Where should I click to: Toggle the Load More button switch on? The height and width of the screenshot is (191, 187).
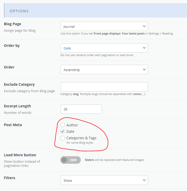(x=71, y=160)
